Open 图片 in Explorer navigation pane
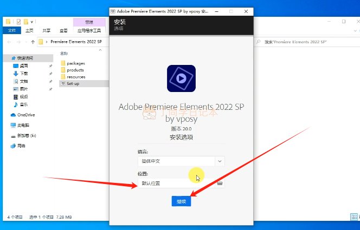This screenshot has height=230, width=360. (x=24, y=89)
